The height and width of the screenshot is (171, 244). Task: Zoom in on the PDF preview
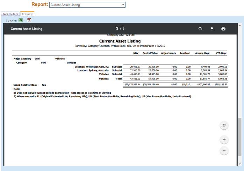pos(224,140)
